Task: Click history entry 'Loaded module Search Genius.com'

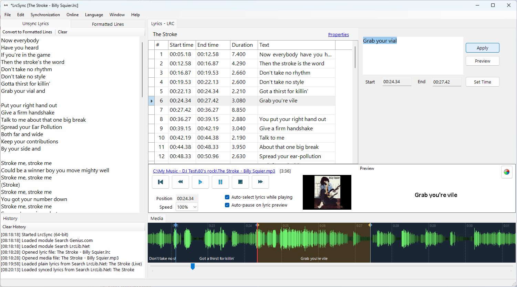Action: click(x=46, y=241)
